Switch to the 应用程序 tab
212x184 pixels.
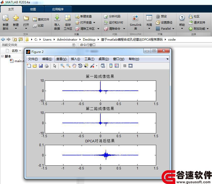[x=58, y=9]
